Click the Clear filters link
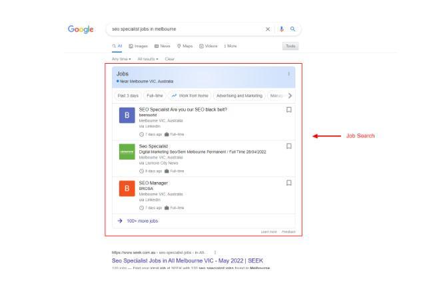The width and height of the screenshot is (443, 289). [169, 59]
